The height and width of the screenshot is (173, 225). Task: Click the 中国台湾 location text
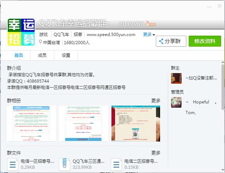(51, 42)
